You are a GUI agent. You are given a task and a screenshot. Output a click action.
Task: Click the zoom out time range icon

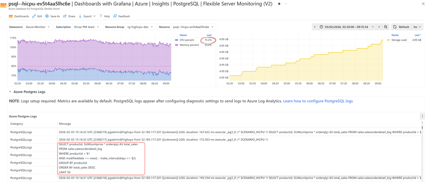tap(385, 27)
